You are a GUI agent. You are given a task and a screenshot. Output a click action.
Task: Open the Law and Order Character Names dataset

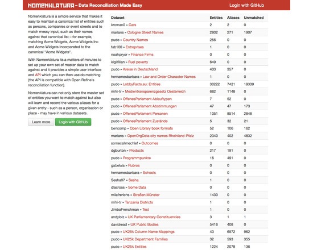pyautogui.click(x=169, y=77)
